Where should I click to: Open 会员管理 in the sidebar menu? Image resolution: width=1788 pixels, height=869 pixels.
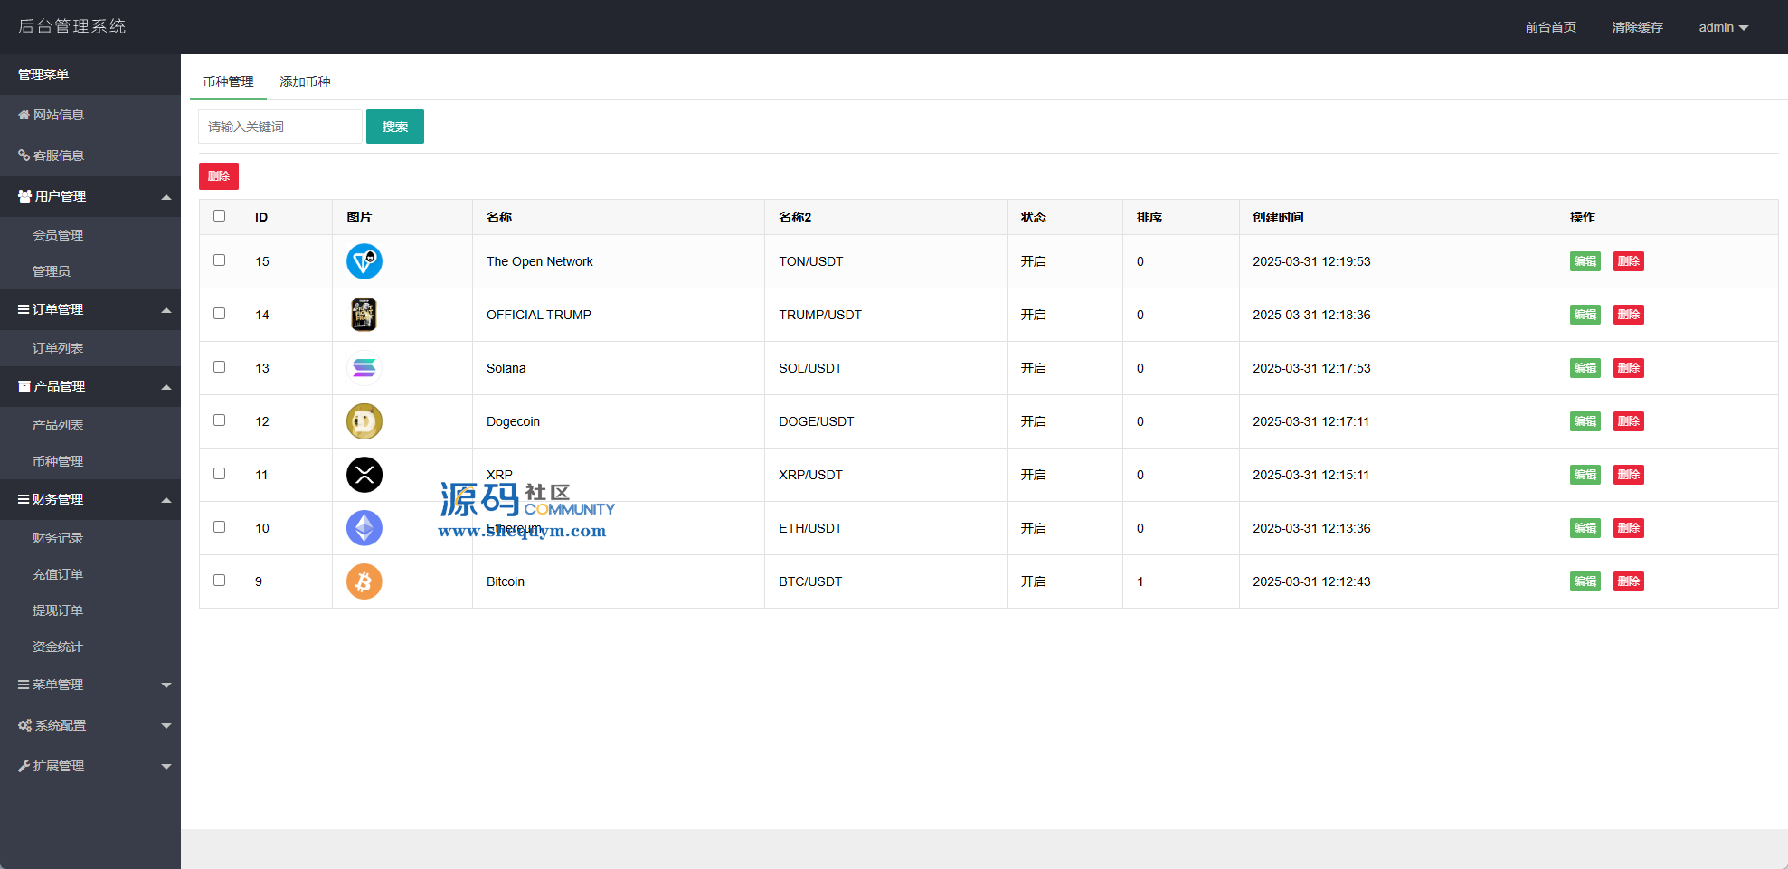[58, 235]
